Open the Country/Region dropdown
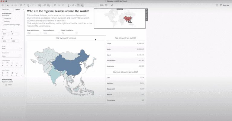 [52, 33]
